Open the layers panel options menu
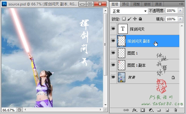The image size is (186, 114). (x=181, y=4)
